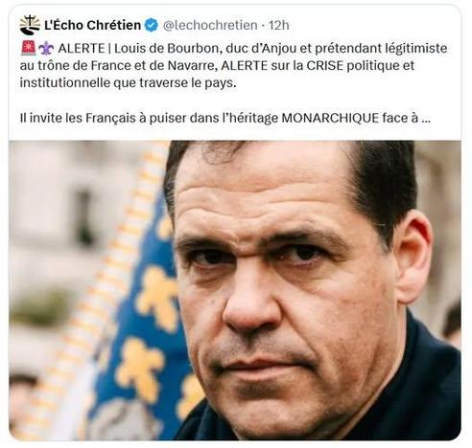Click the blue verified badge
This screenshot has width=472, height=448.
152,25
